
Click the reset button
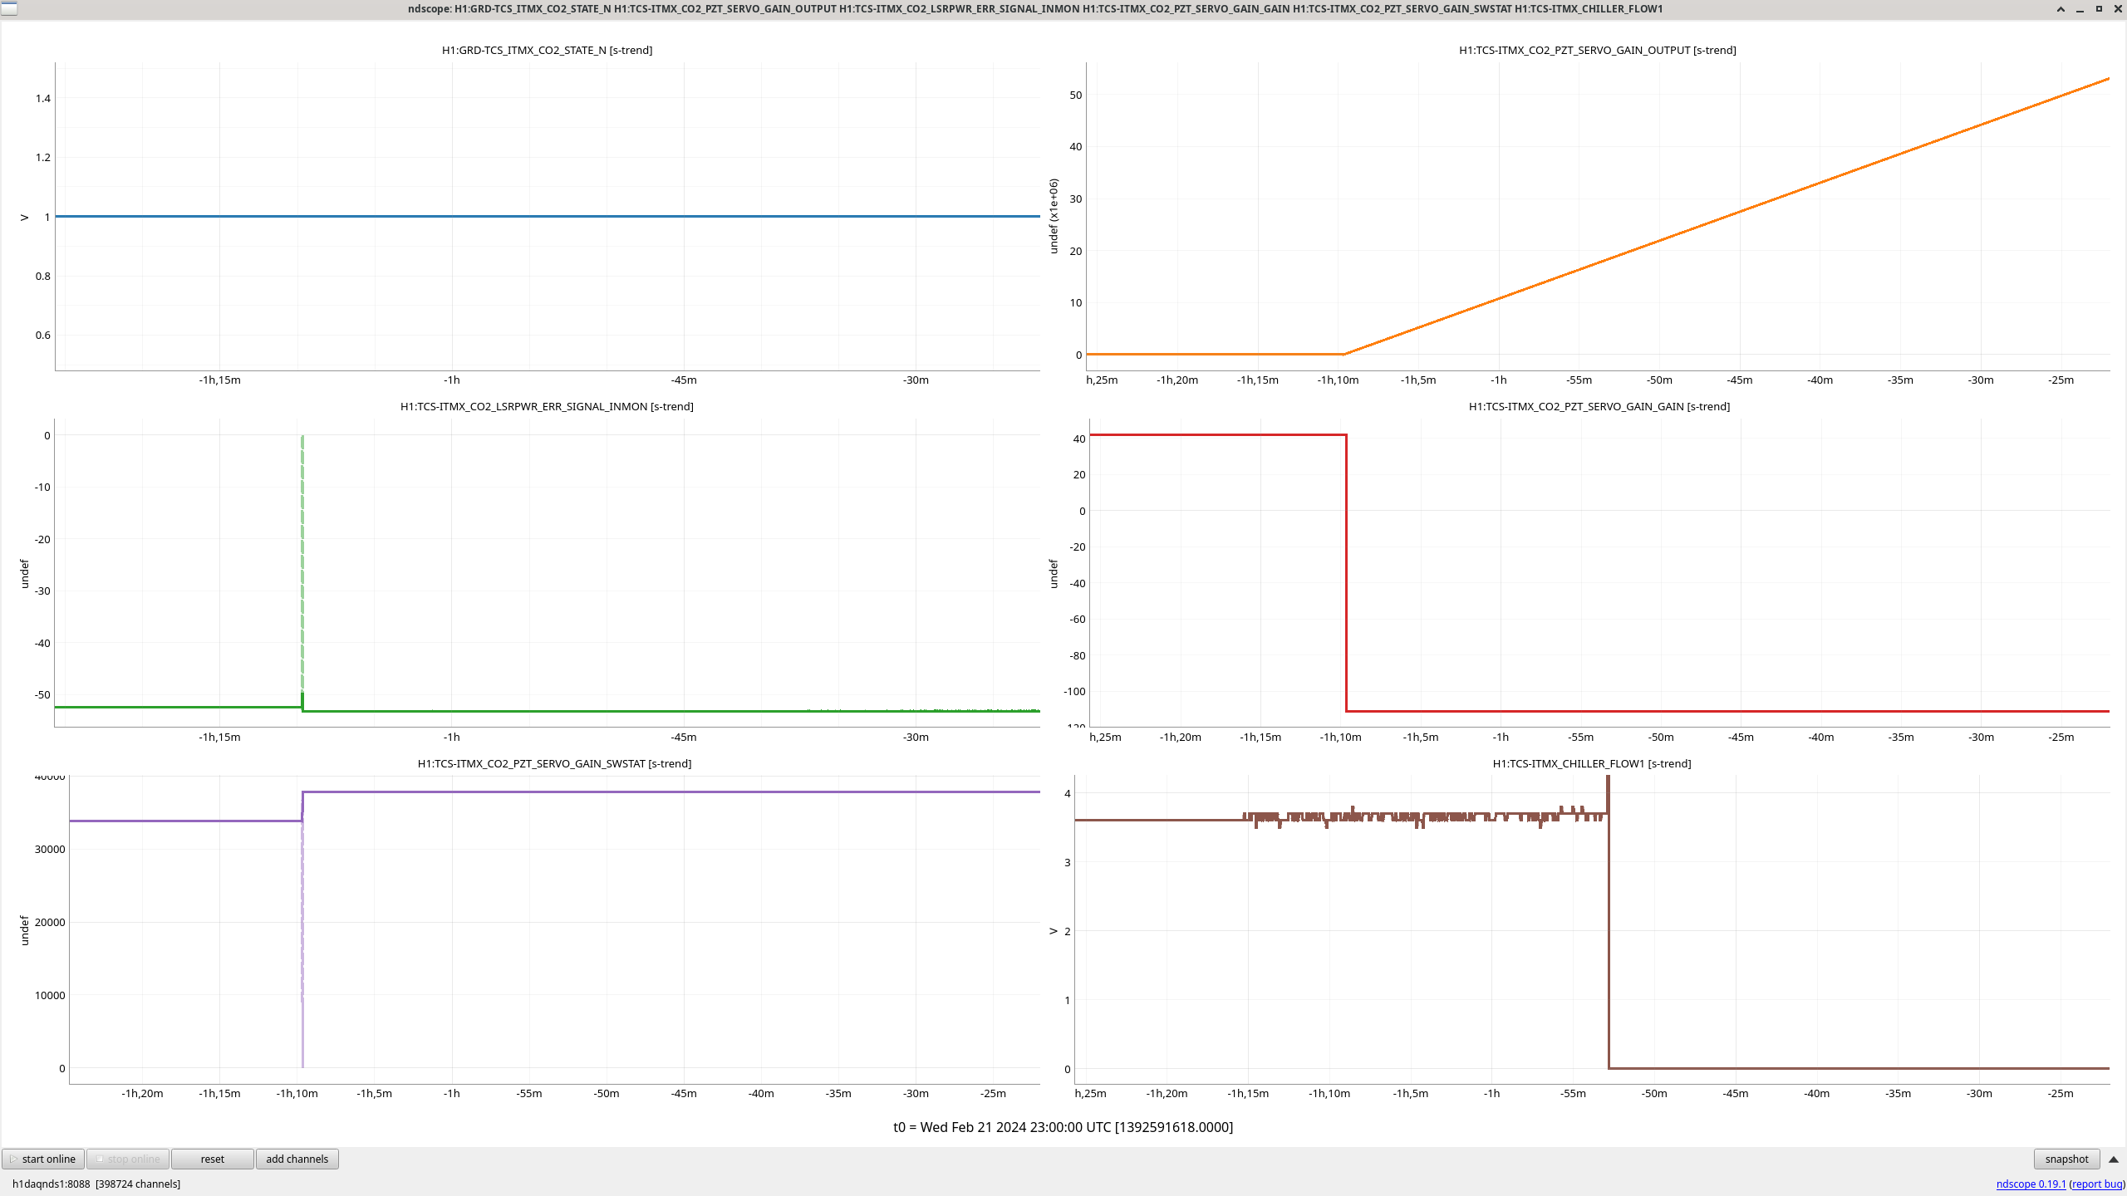212,1159
